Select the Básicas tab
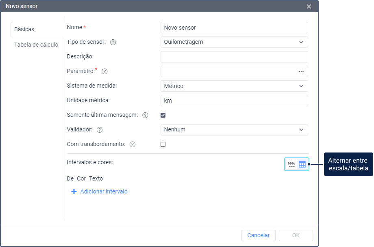This screenshot has width=374, height=247. click(36, 29)
